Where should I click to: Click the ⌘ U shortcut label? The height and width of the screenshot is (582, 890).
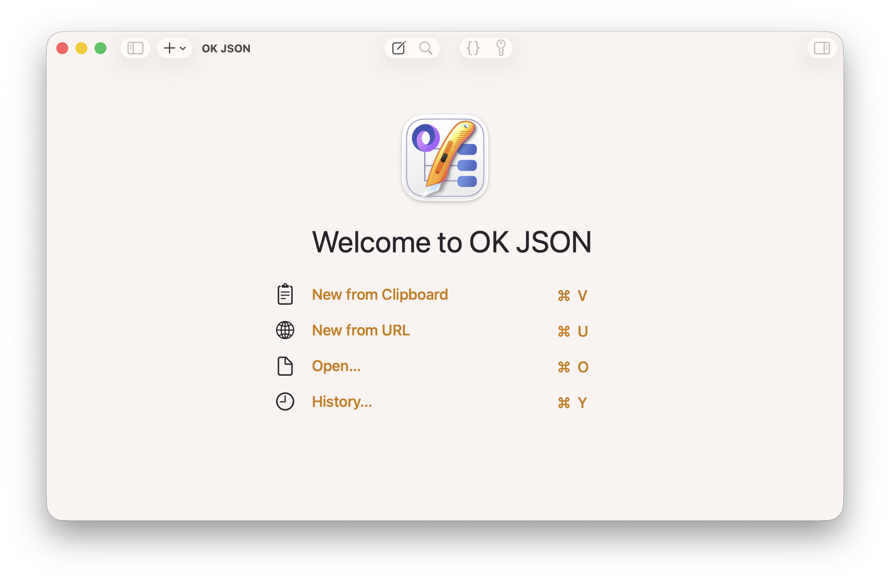pos(573,331)
